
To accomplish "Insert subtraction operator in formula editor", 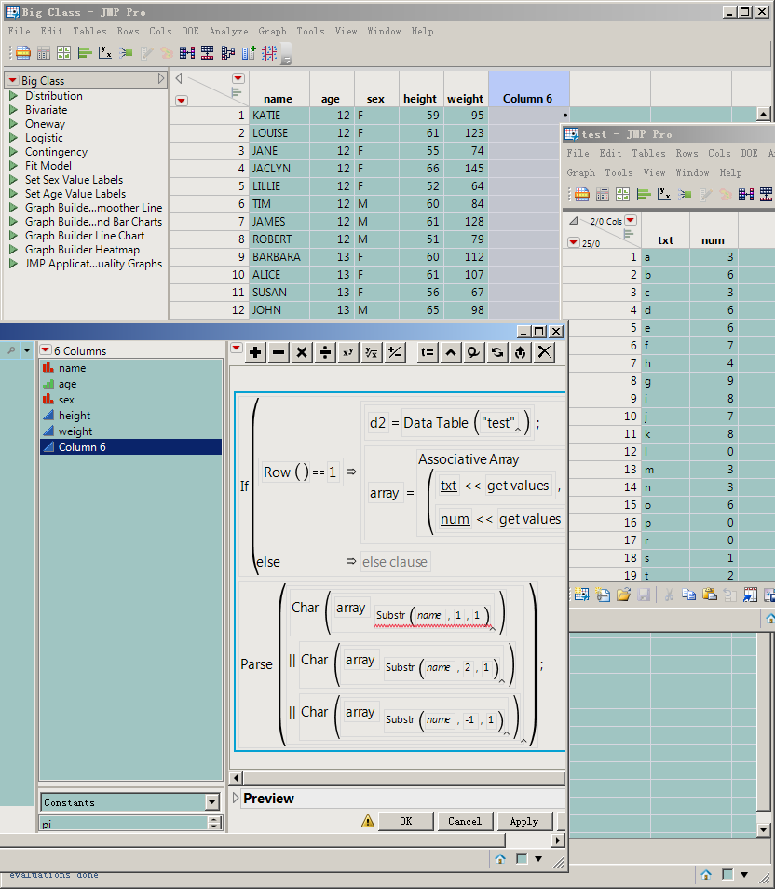I will click(279, 352).
